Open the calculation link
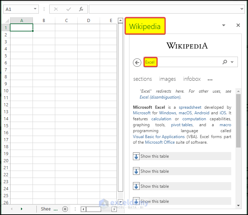This screenshot has height=215, width=248. point(161,119)
